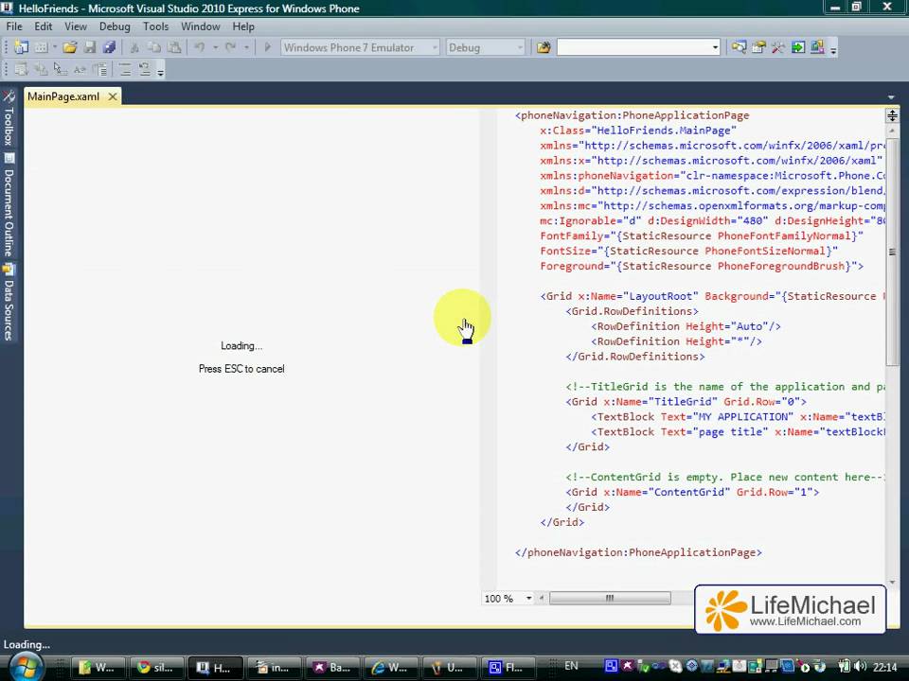Click the Start Page green arrow icon
Screen dimensions: 909x681
[x=798, y=47]
